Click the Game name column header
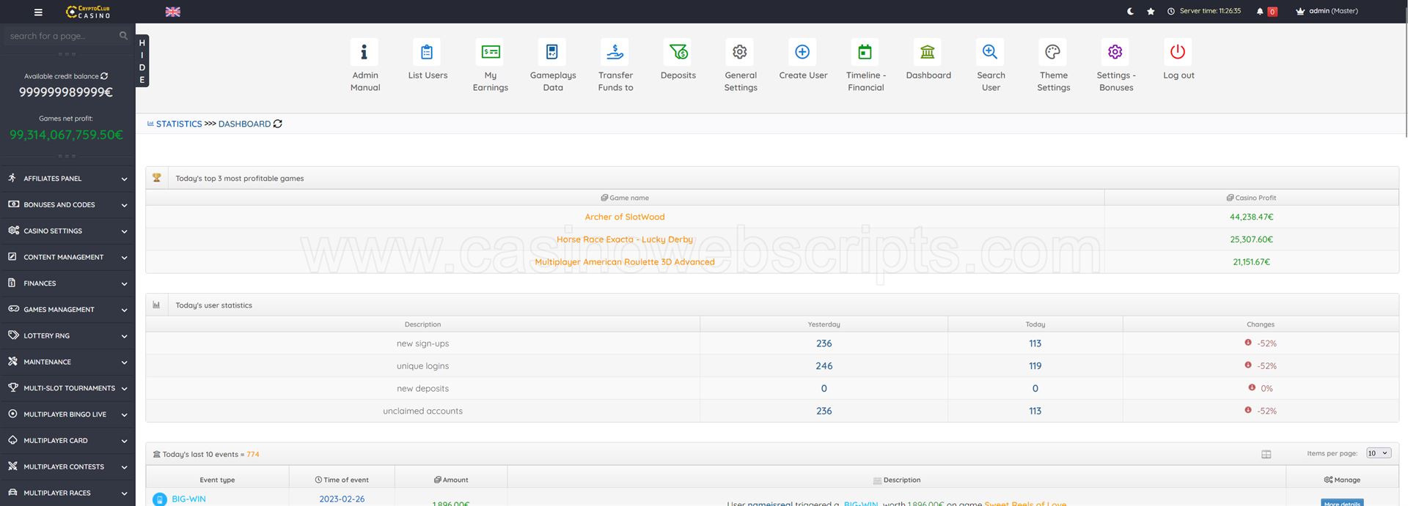 pyautogui.click(x=625, y=198)
